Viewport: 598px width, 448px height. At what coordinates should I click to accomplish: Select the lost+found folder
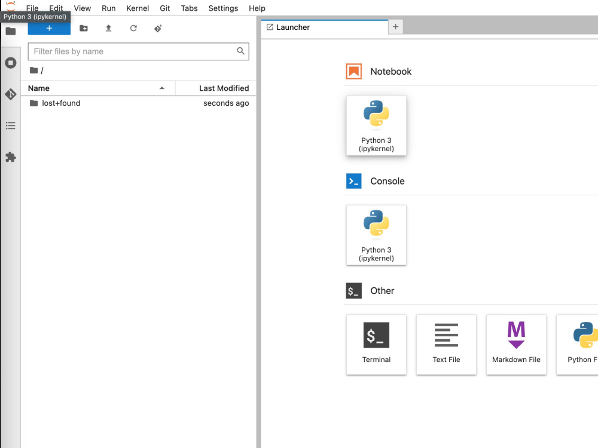[x=139, y=103]
